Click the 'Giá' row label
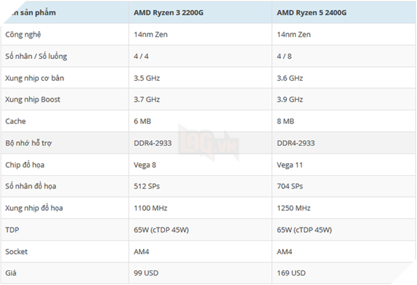Image resolution: width=417 pixels, height=285 pixels. [x=11, y=273]
